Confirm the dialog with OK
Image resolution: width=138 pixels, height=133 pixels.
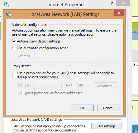82,108
